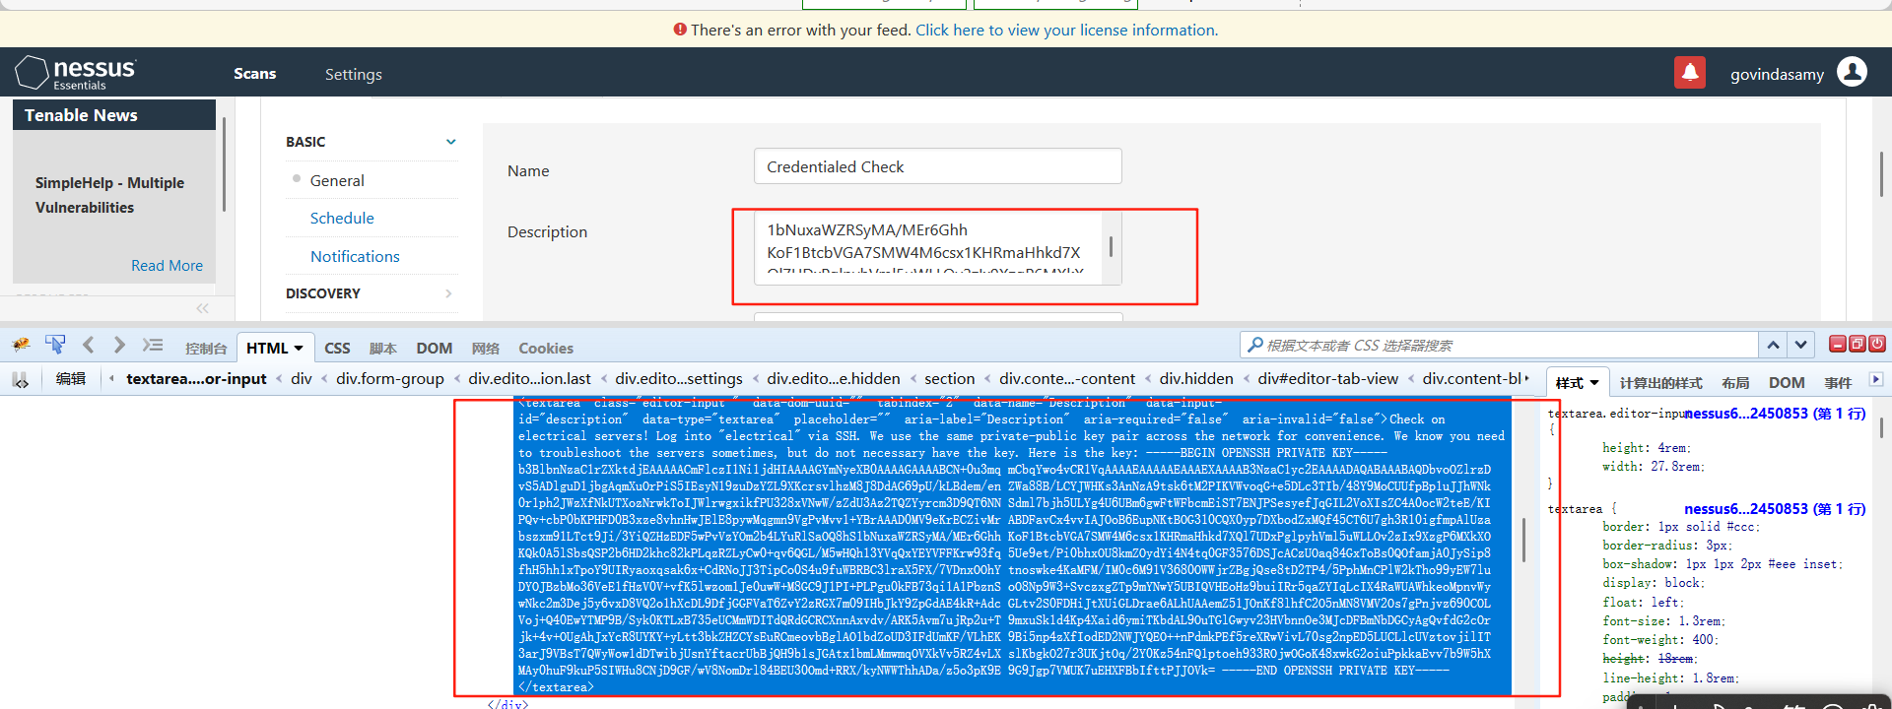Switch to the 控制台 console tab
The height and width of the screenshot is (709, 1892).
[x=206, y=349]
